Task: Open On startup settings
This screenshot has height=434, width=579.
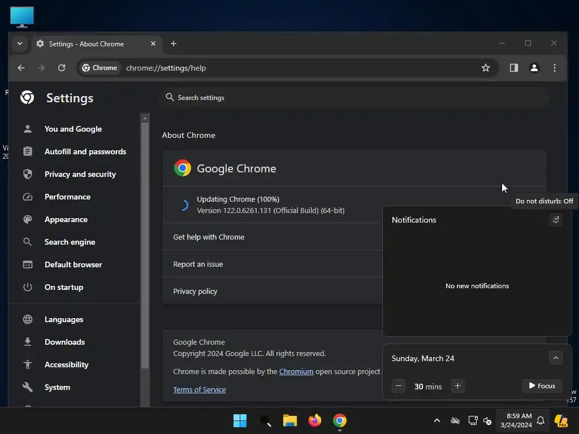Action: pos(64,287)
